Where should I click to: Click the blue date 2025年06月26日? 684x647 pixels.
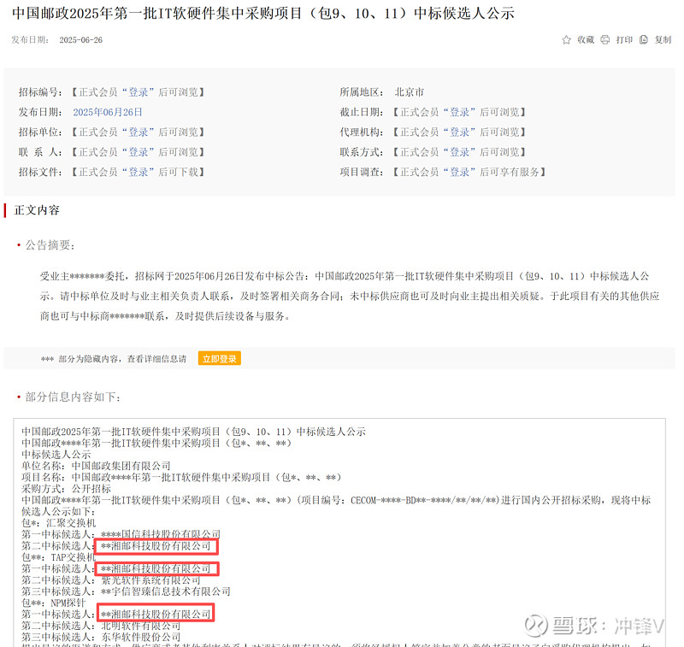pyautogui.click(x=108, y=112)
